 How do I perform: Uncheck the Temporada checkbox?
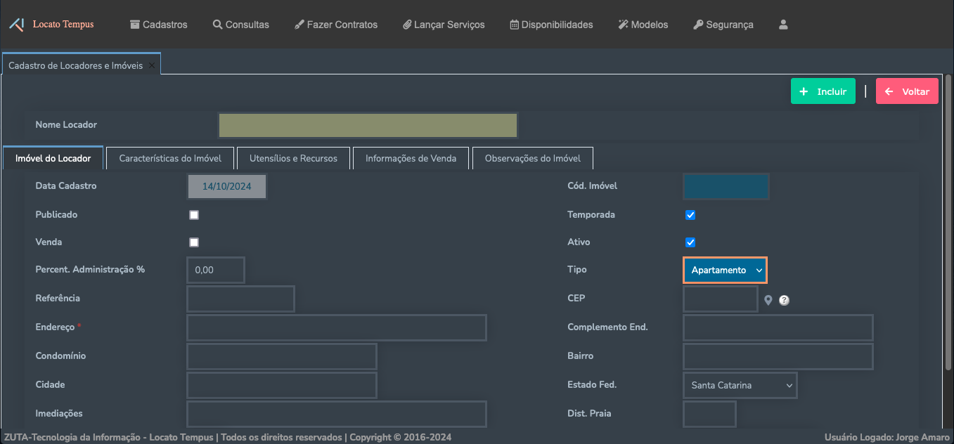(x=690, y=215)
